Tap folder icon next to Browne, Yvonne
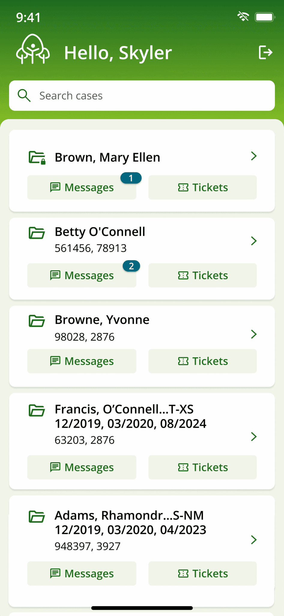Image resolution: width=284 pixels, height=616 pixels. pos(37,321)
